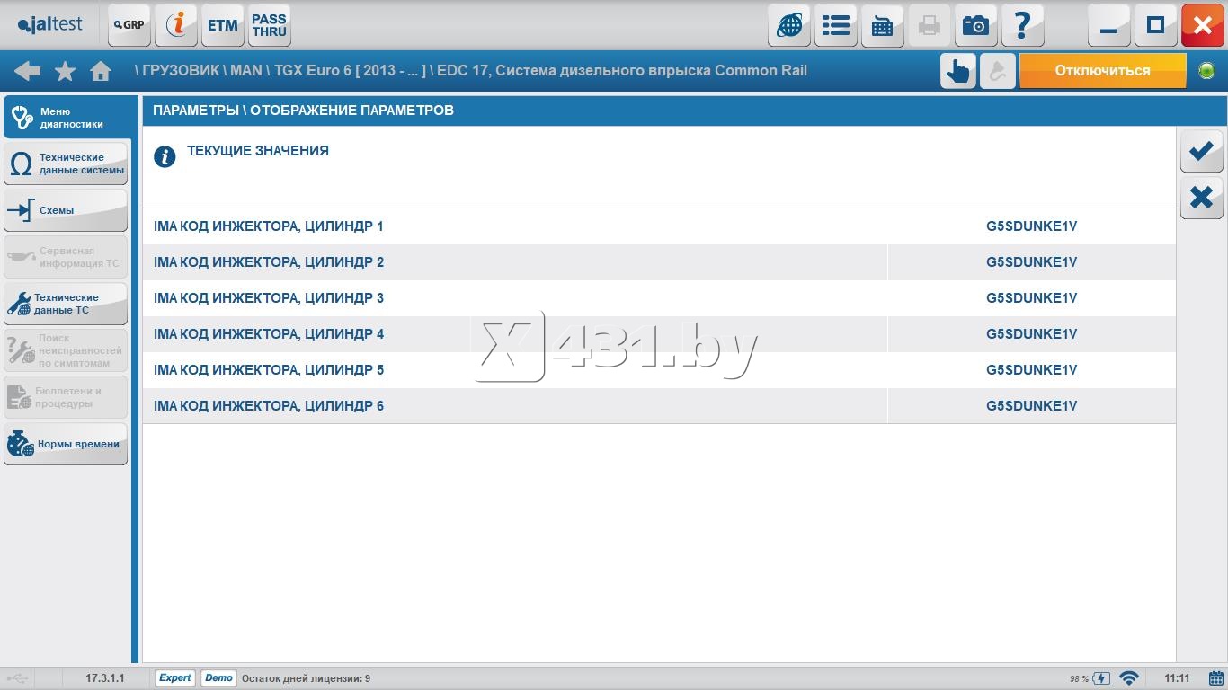The image size is (1228, 690).
Task: Open Нормы времени in the sidebar
Action: pyautogui.click(x=67, y=444)
